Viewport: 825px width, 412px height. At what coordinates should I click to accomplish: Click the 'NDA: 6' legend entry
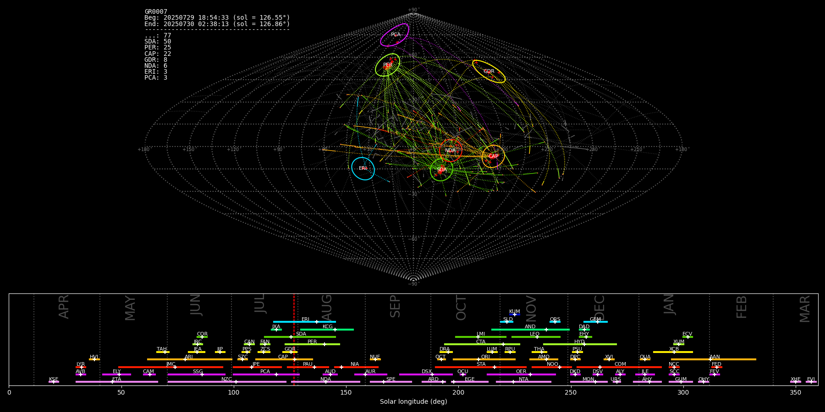(x=156, y=65)
